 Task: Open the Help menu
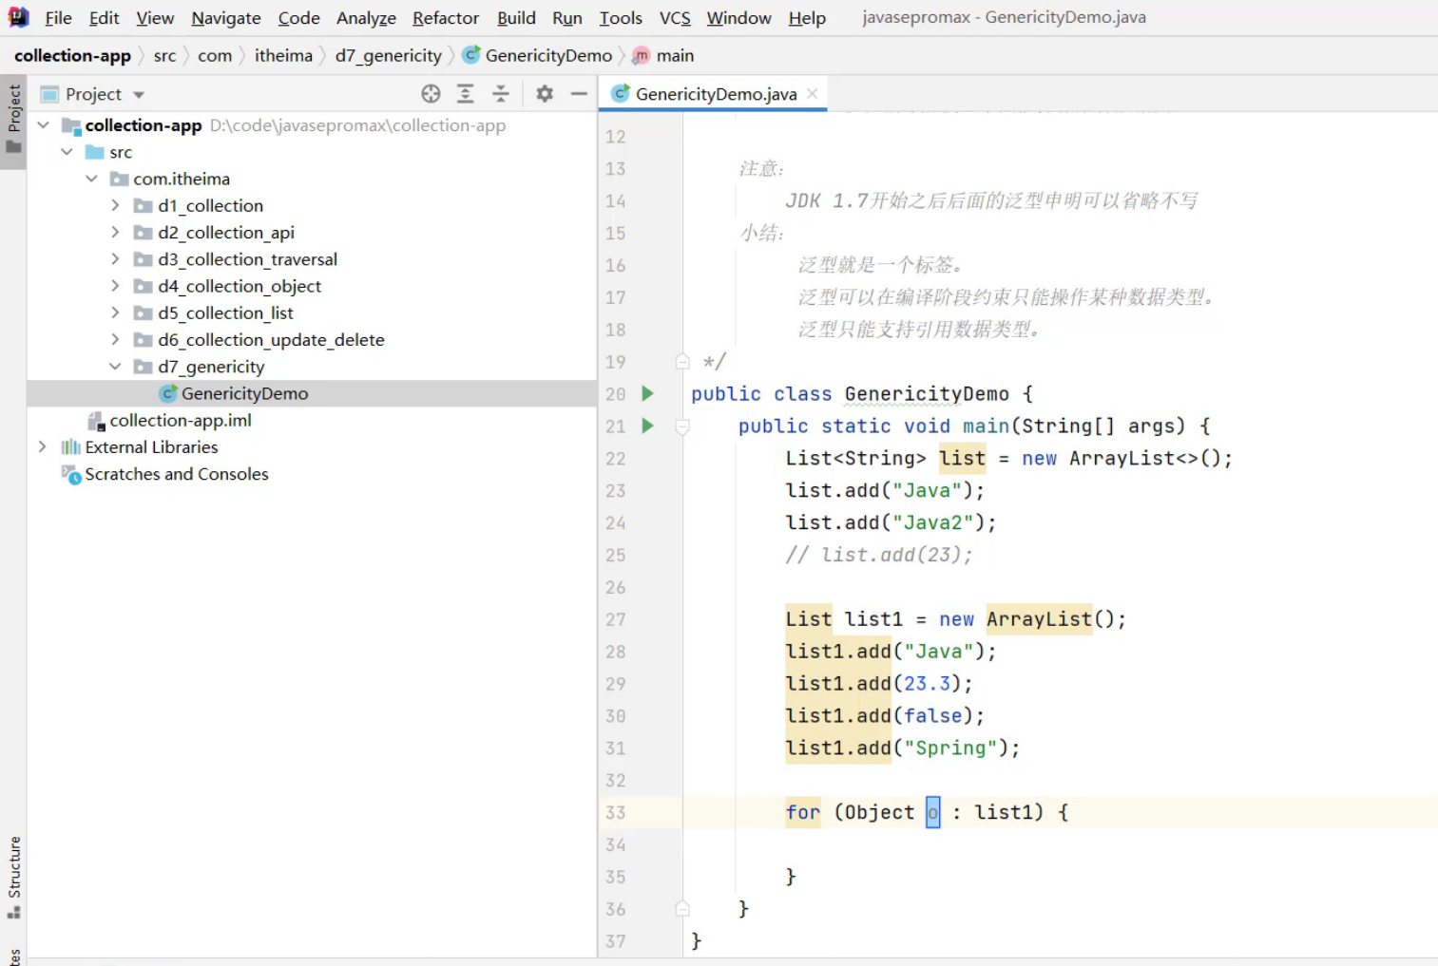(x=807, y=18)
